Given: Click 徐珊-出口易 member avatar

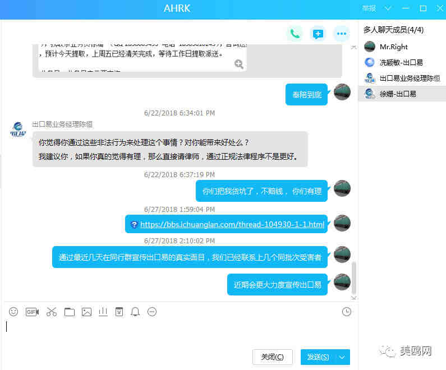Looking at the screenshot, I should point(370,94).
